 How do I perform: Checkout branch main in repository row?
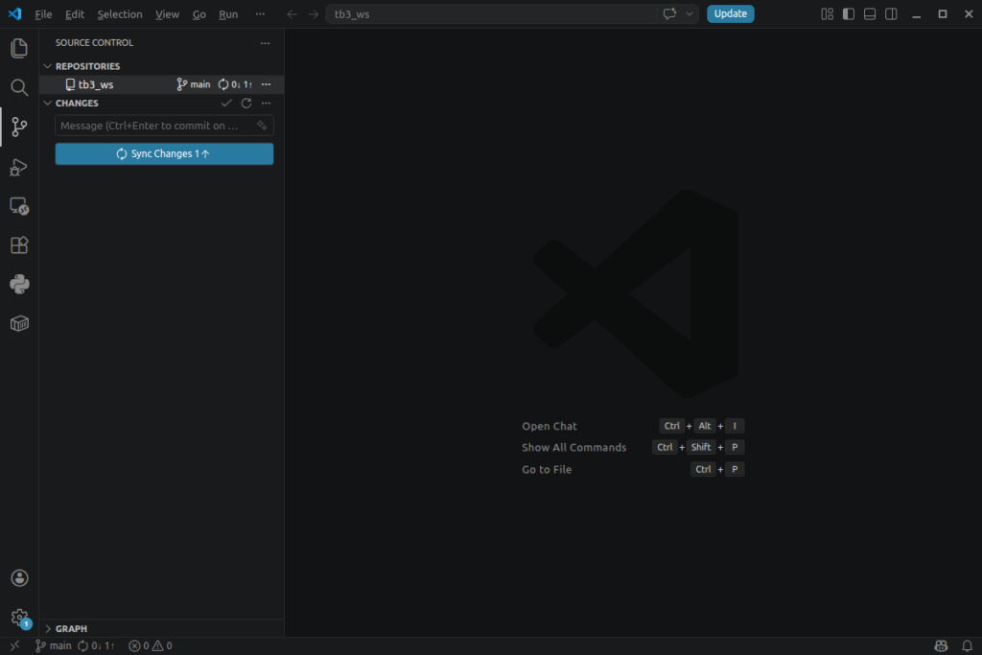coord(194,84)
